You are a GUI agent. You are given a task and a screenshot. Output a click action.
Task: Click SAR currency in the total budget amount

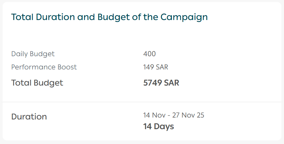pos(172,83)
